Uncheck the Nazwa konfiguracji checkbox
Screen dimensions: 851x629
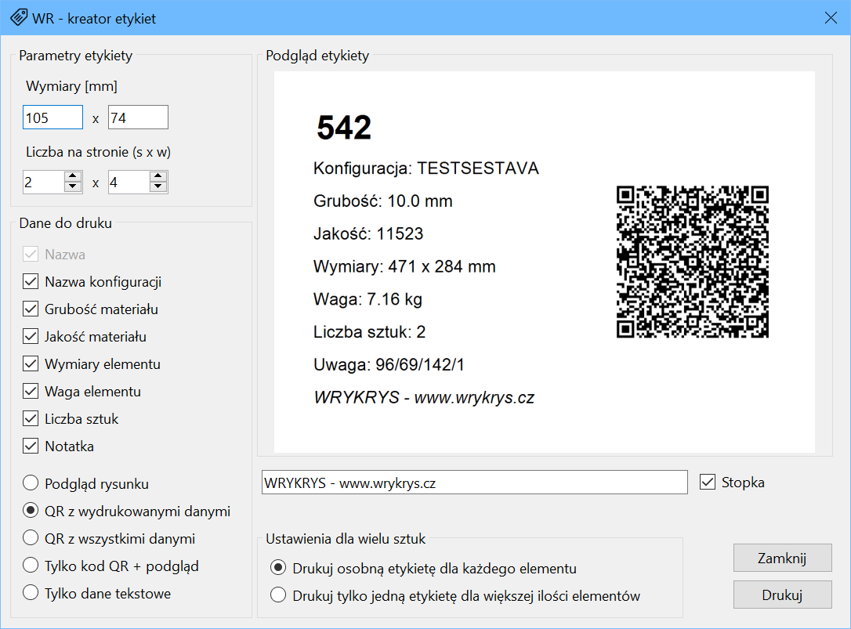(x=31, y=282)
